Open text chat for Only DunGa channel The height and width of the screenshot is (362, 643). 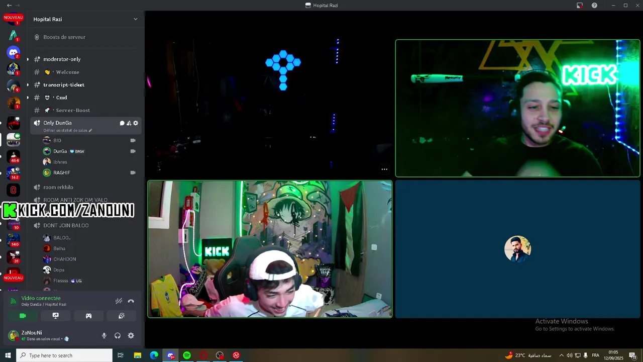pos(122,123)
